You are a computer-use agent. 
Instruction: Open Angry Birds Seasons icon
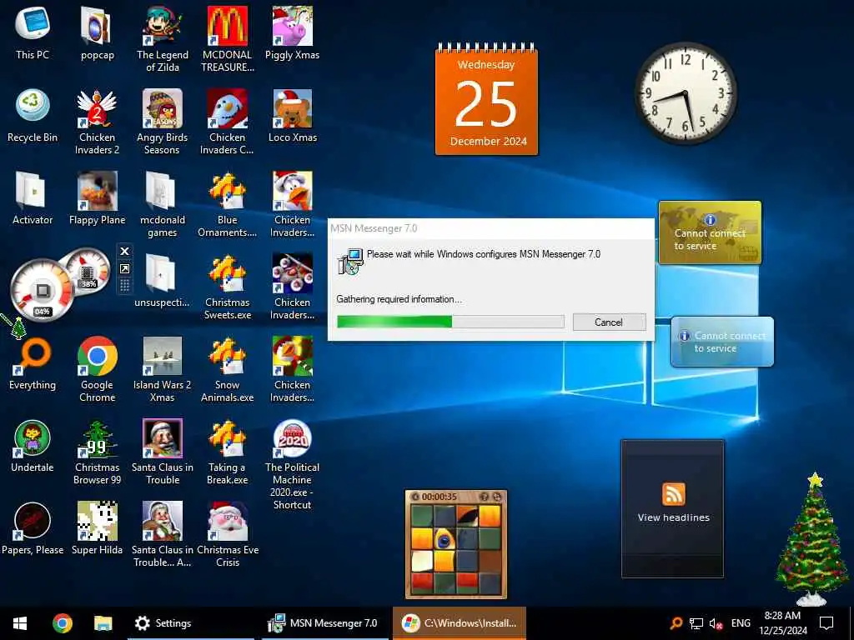163,121
